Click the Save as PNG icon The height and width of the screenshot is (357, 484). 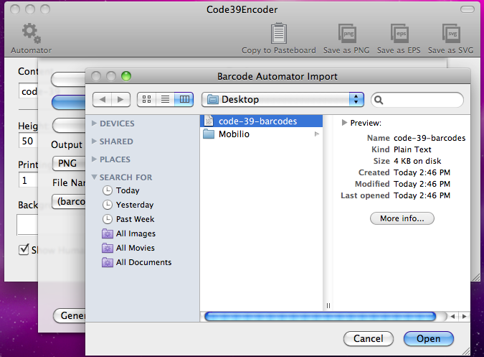point(348,33)
